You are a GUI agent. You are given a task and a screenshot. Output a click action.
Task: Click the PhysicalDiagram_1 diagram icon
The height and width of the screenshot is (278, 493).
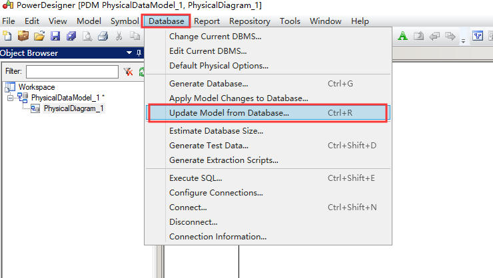[x=35, y=108]
